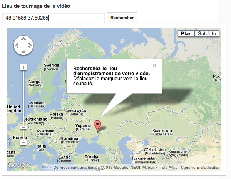Screen dimensions: 231x179
Task: Click the zoom slider handle
Action: [x=23, y=128]
